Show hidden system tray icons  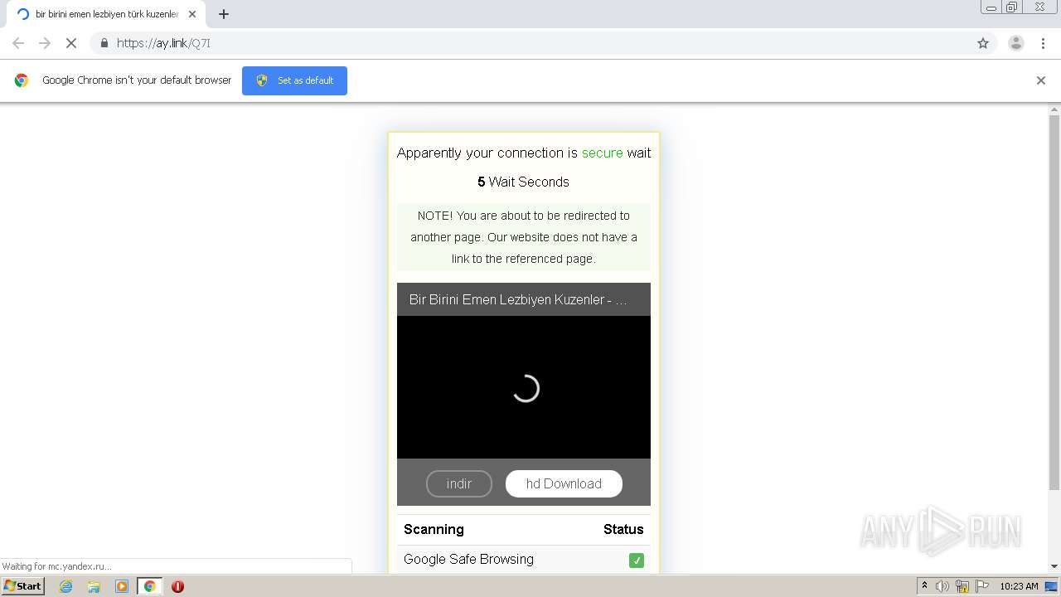pyautogui.click(x=924, y=586)
